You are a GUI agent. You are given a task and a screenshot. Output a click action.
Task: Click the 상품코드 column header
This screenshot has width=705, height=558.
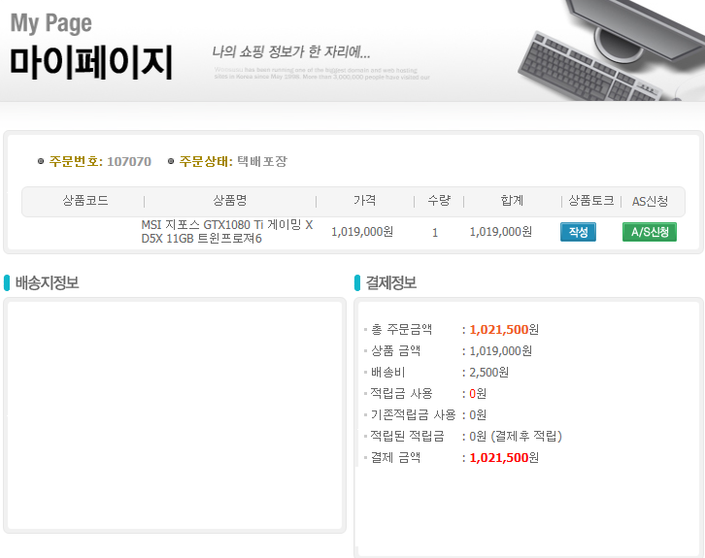[84, 201]
